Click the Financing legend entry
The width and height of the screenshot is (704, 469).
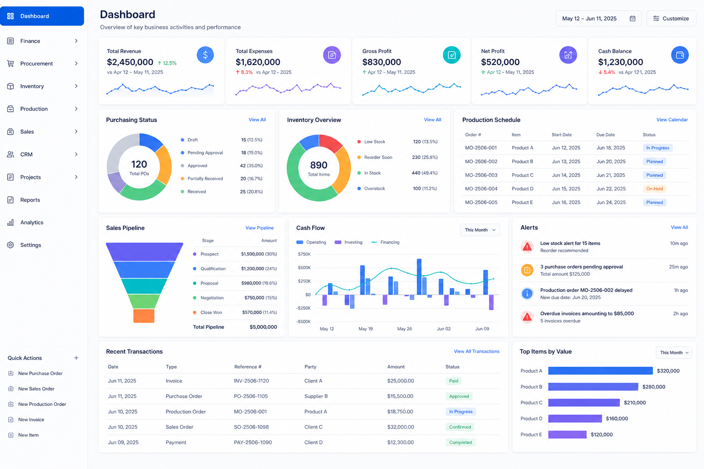click(x=385, y=242)
